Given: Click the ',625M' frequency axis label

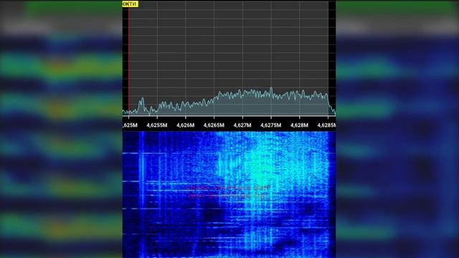Looking at the screenshot, I should click(130, 125).
